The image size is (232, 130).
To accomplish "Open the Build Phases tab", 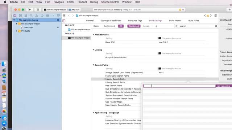I will pos(175,21).
